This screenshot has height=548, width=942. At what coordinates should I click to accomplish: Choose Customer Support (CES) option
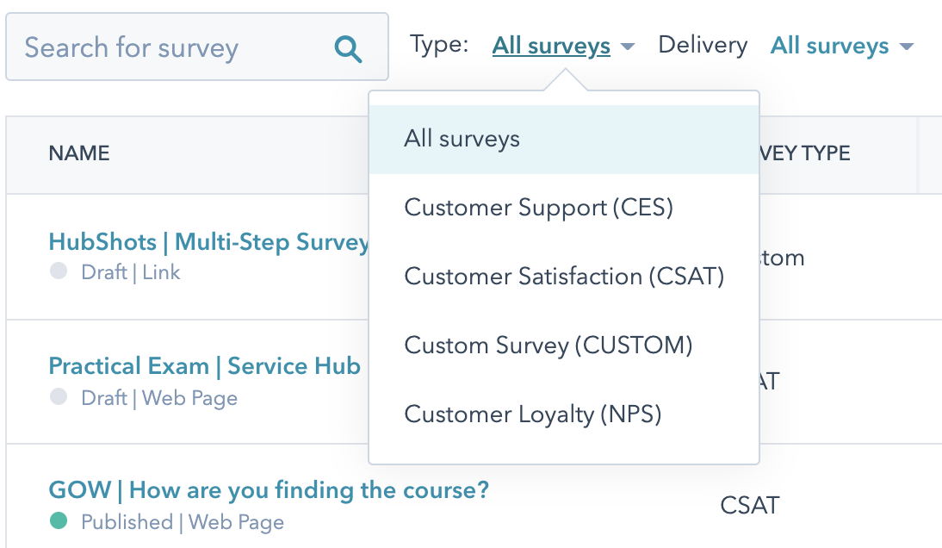click(x=538, y=208)
